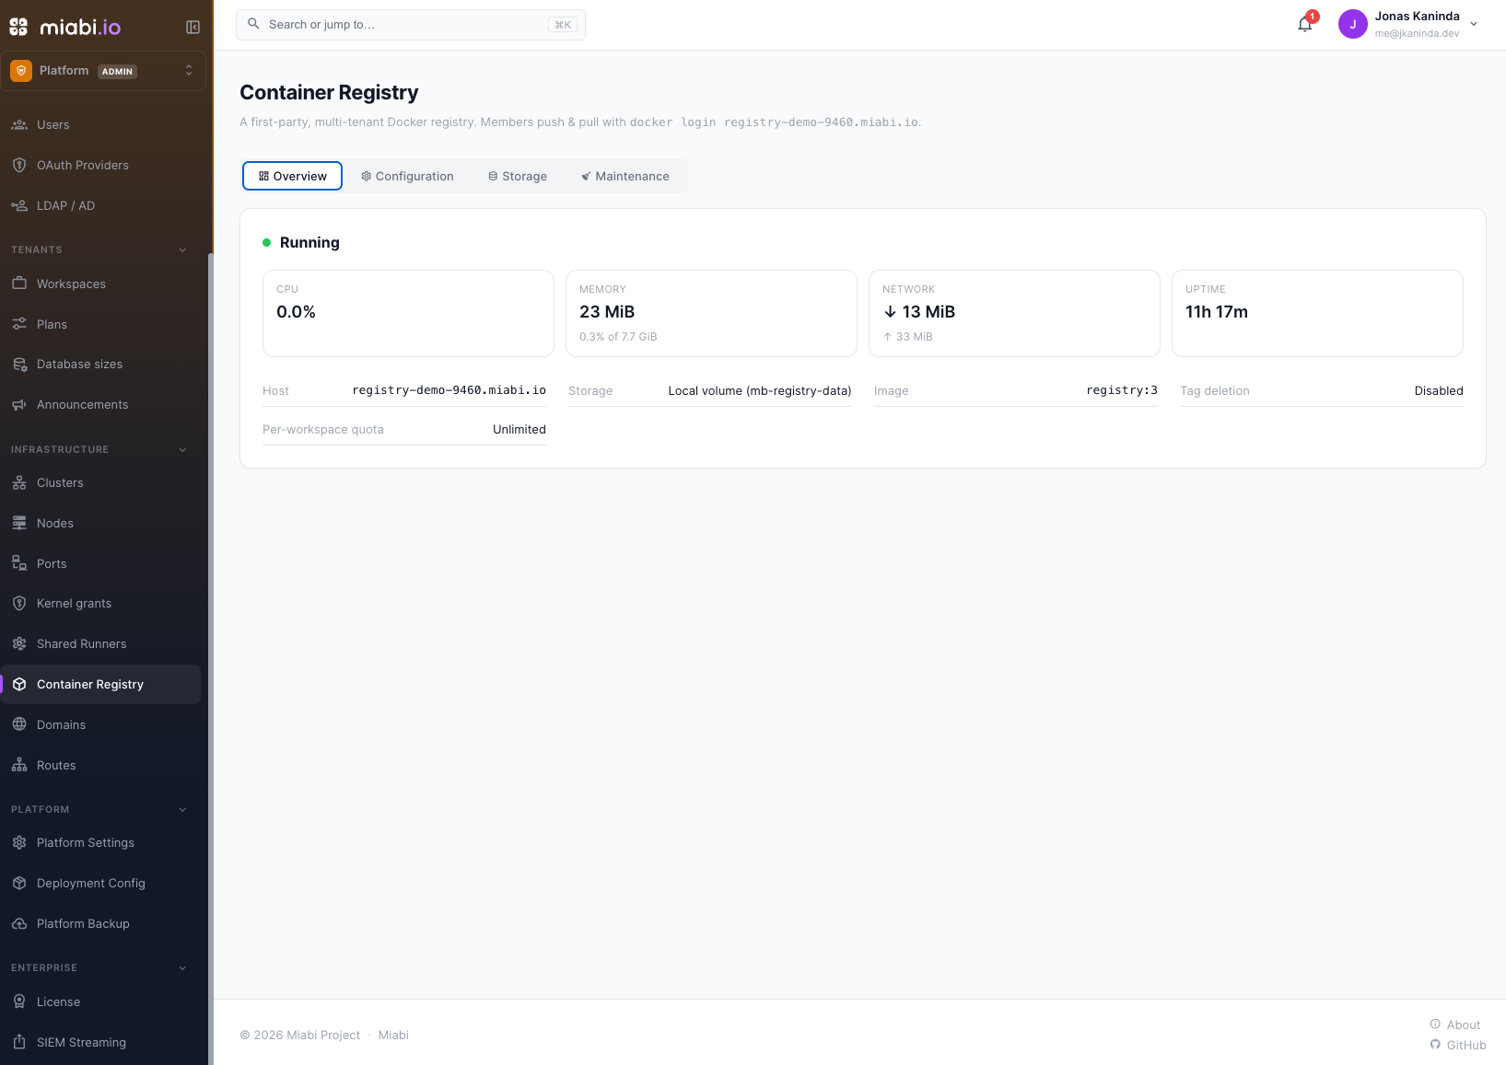Open Kernel grants page
The height and width of the screenshot is (1065, 1506).
coord(101,604)
